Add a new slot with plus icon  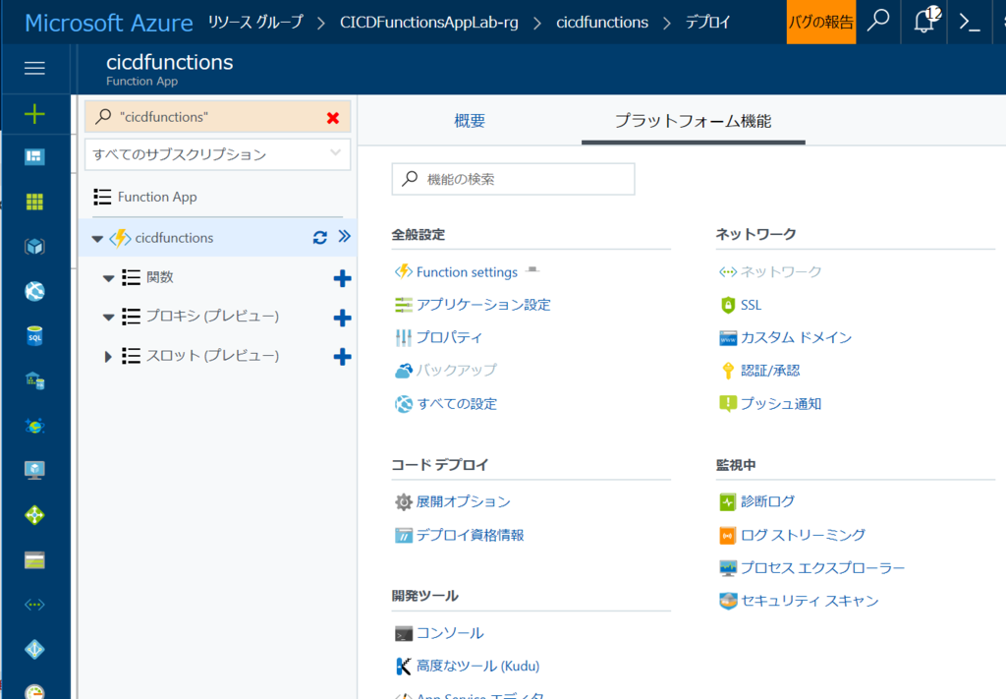342,357
